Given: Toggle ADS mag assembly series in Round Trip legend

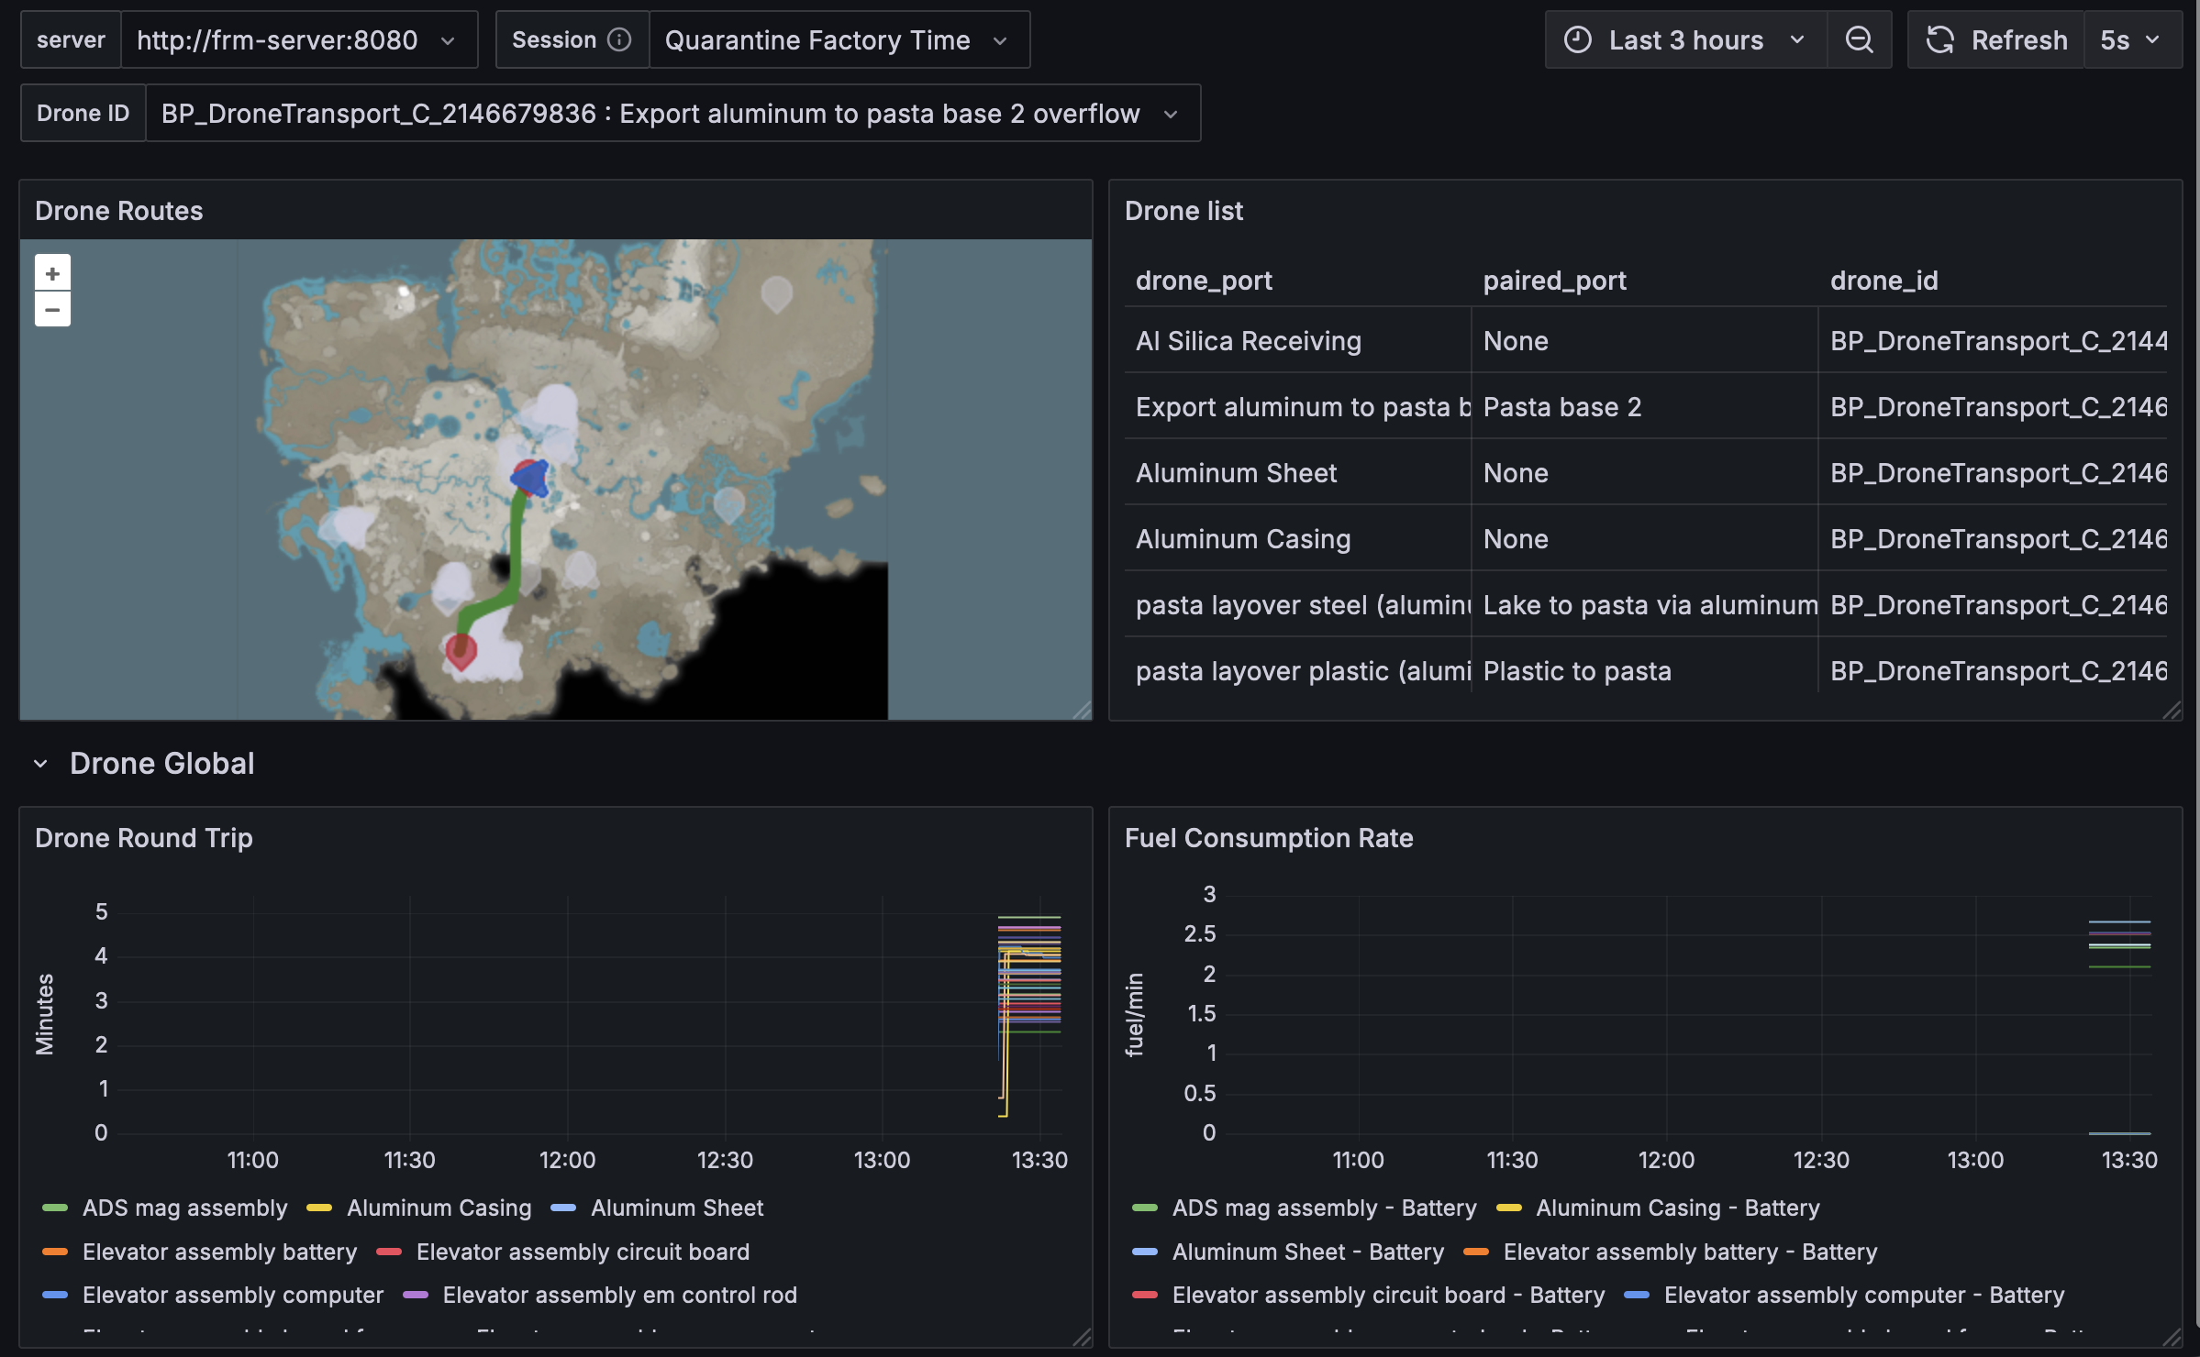Looking at the screenshot, I should click(184, 1208).
